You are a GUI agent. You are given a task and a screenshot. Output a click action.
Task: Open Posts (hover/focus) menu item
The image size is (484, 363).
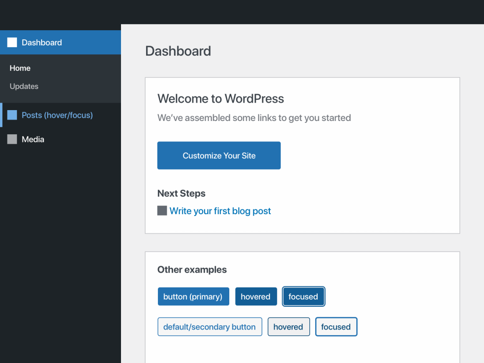click(60, 115)
